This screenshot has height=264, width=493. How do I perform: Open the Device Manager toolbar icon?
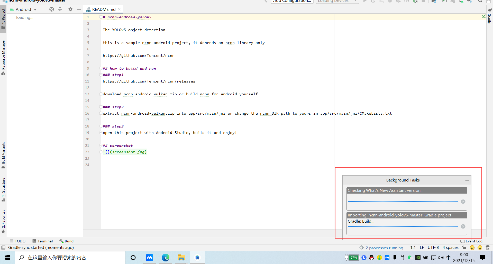pyautogui.click(x=461, y=1)
